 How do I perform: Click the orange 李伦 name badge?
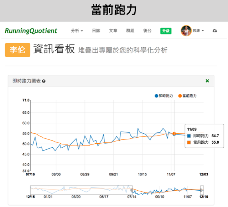coord(17,50)
